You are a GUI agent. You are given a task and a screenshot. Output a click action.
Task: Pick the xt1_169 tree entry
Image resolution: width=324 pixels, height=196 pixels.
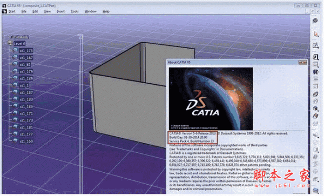(26, 141)
